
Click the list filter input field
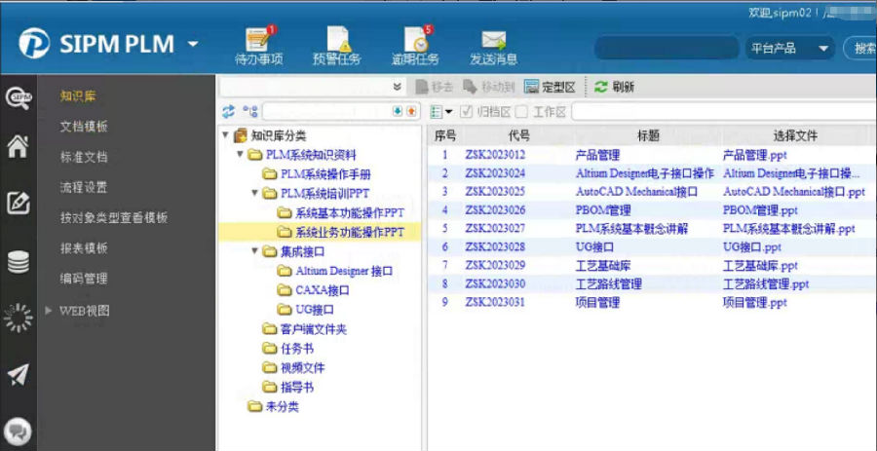tap(724, 112)
